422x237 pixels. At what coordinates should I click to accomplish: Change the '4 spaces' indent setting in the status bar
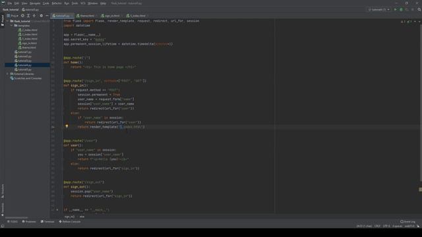[397, 226]
